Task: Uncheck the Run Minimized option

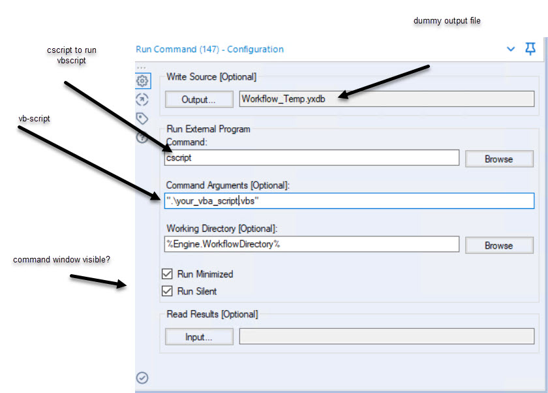Action: pyautogui.click(x=168, y=274)
